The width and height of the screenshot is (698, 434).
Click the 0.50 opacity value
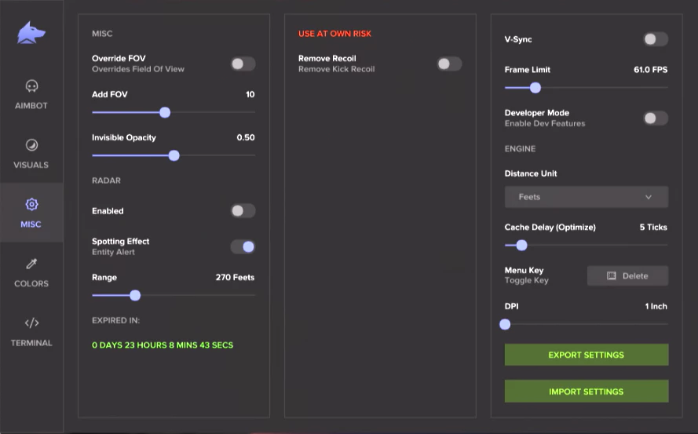[x=246, y=137]
